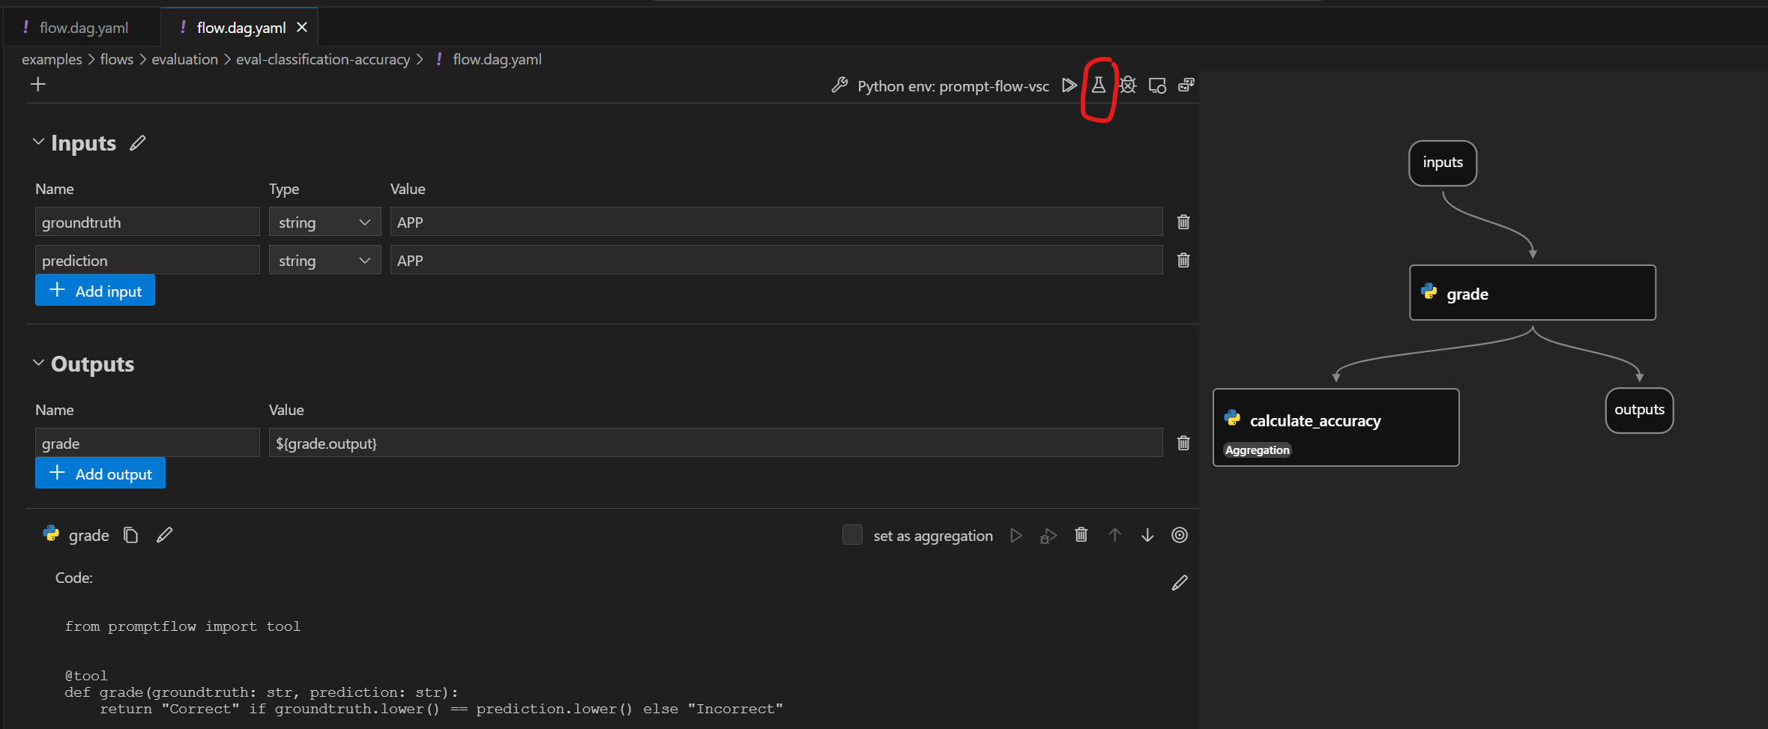Click the evaluation breadcrumb item
1768x729 pixels.
pos(184,59)
